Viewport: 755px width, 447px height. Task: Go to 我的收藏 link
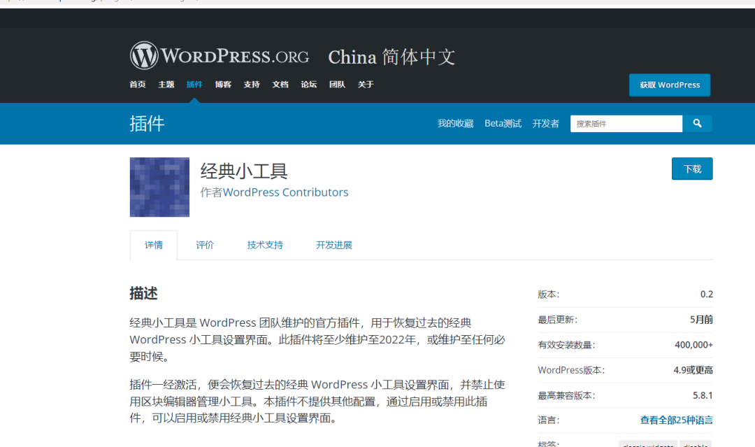[456, 124]
